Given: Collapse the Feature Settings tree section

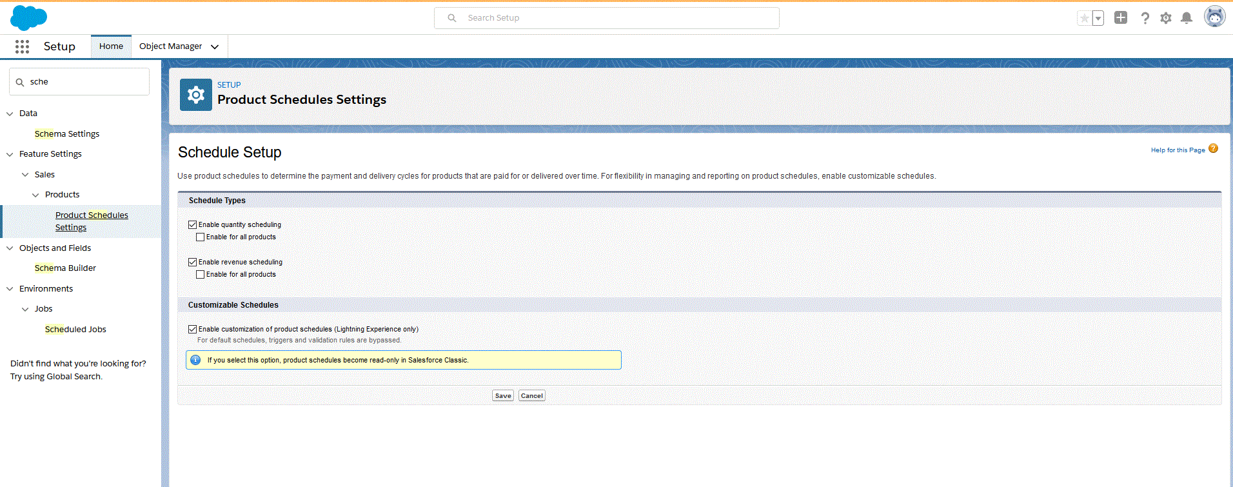Looking at the screenshot, I should coord(10,154).
